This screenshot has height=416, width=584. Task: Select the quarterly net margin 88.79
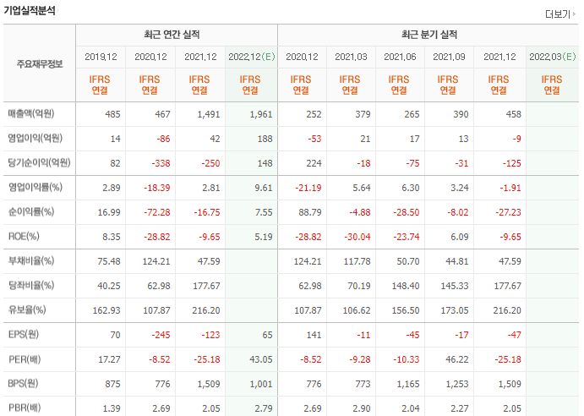coord(310,212)
